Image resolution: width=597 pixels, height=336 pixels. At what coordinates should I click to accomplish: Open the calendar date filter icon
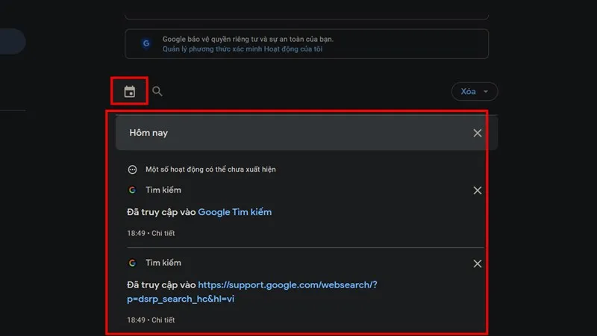click(130, 92)
